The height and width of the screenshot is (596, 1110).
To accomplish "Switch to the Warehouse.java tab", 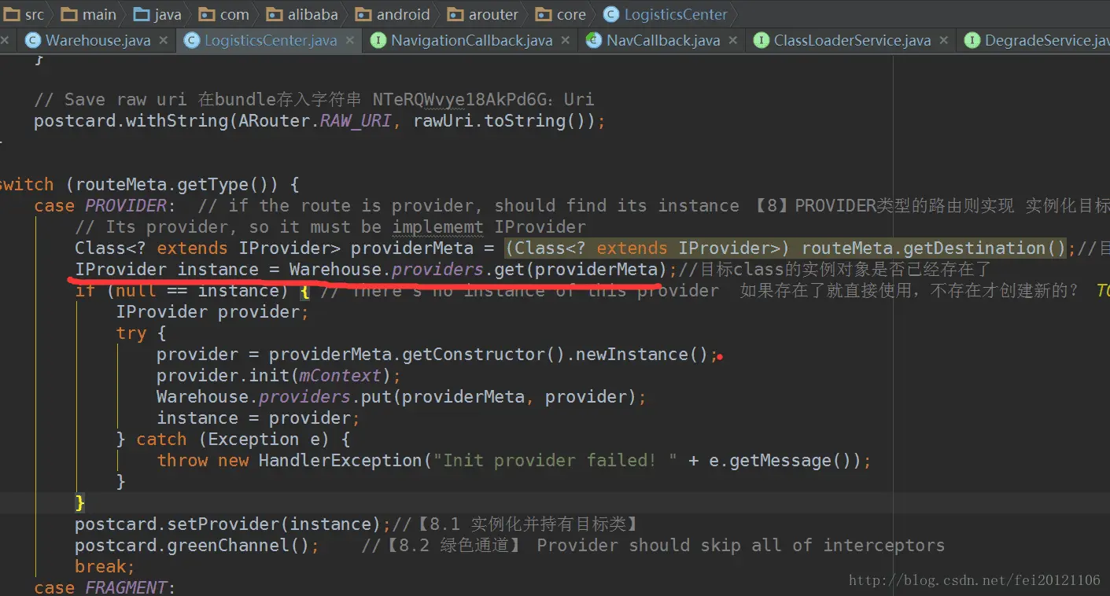I will pyautogui.click(x=98, y=40).
